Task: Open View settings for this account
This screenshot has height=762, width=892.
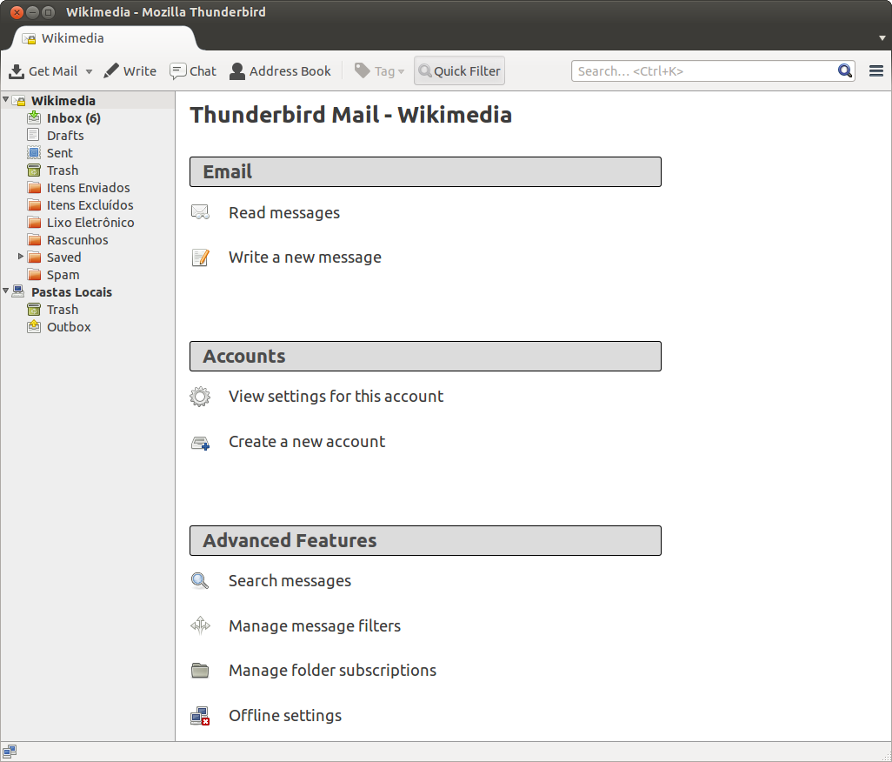Action: (x=336, y=396)
